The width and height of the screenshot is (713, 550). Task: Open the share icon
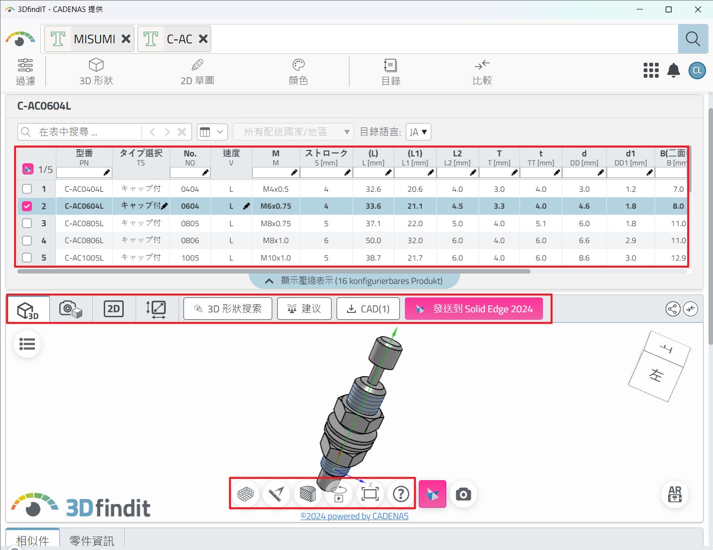[673, 309]
